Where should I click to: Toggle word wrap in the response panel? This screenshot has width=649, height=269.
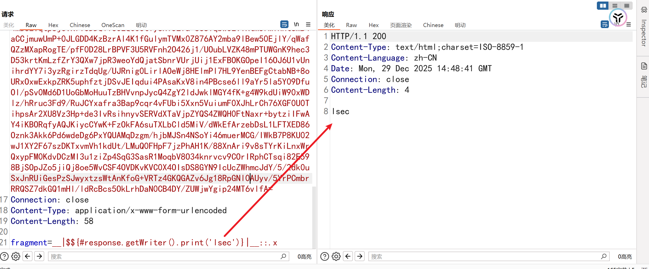(x=604, y=25)
